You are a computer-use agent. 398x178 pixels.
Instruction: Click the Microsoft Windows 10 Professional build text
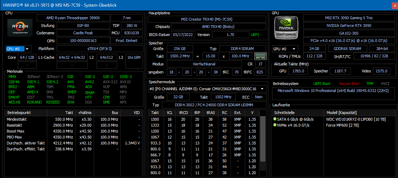(x=333, y=91)
